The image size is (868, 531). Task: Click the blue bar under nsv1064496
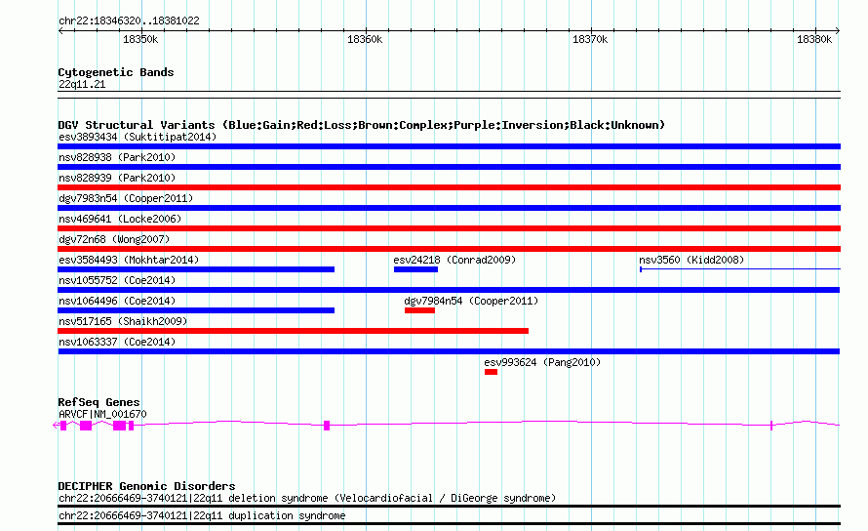196,310
